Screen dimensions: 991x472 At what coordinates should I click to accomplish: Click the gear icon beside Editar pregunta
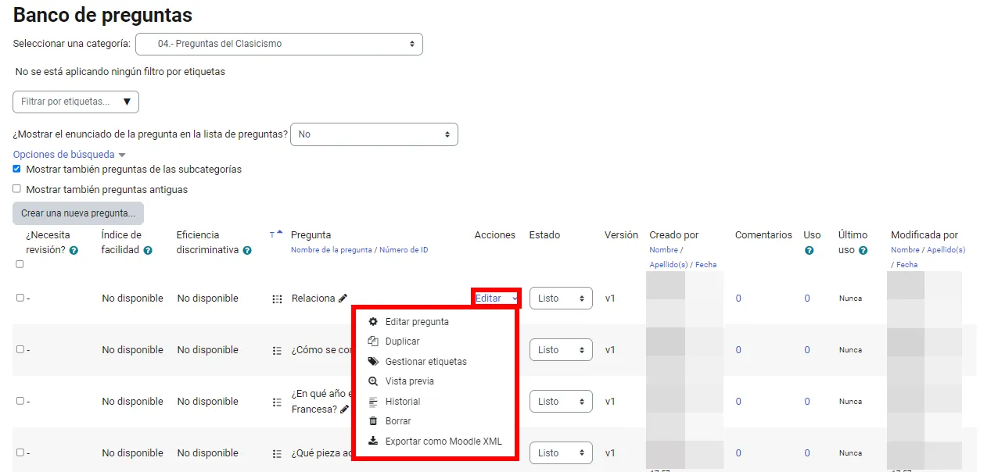[x=373, y=322]
